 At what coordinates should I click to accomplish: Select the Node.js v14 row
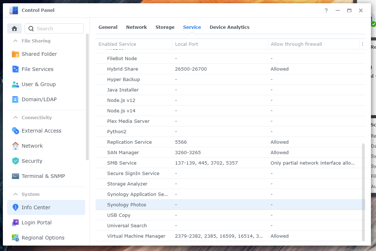231,111
